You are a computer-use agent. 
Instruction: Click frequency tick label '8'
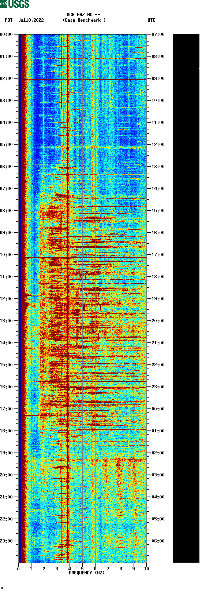coord(121,569)
